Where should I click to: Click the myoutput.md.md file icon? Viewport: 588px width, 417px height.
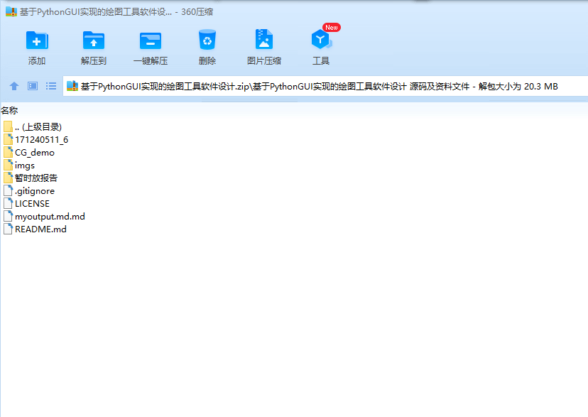[x=8, y=216]
